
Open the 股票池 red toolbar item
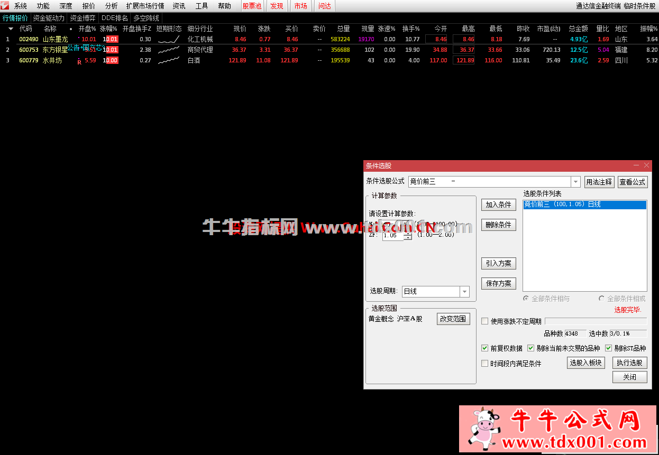pyautogui.click(x=252, y=6)
